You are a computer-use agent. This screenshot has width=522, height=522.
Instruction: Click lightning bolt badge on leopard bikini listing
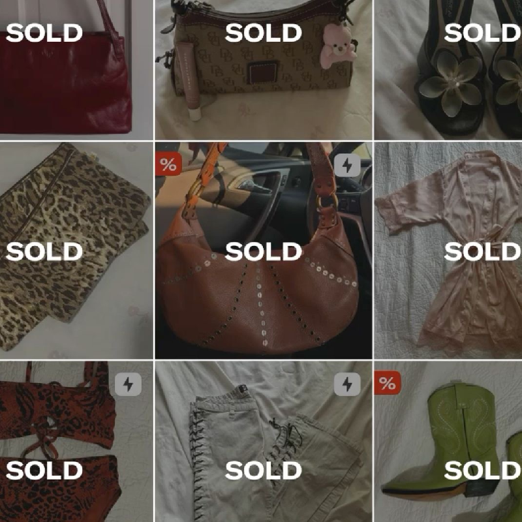pos(128,385)
